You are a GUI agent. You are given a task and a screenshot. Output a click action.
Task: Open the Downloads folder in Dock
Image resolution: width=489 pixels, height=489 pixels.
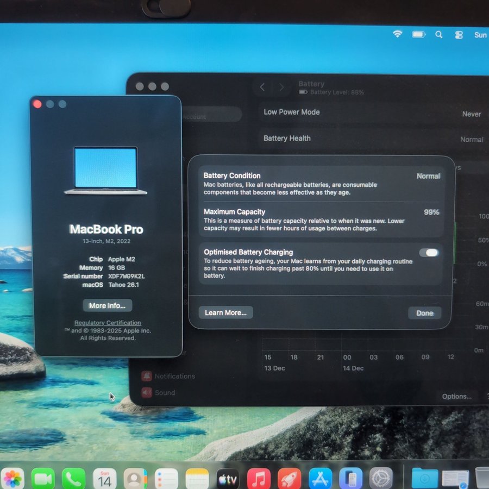424,478
